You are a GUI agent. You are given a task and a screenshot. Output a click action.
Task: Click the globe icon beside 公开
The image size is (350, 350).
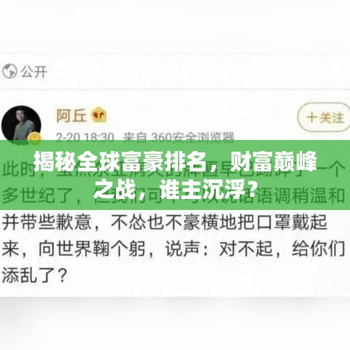point(9,71)
